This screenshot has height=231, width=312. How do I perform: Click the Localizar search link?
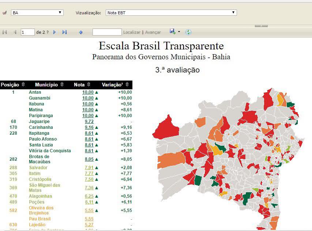[132, 32]
